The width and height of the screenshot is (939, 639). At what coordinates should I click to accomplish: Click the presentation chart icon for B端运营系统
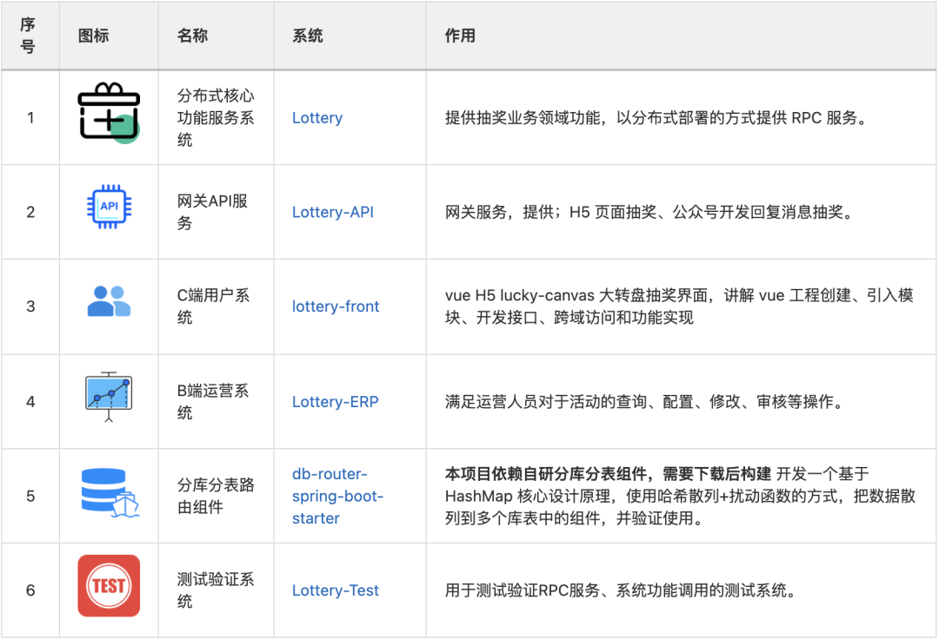108,393
